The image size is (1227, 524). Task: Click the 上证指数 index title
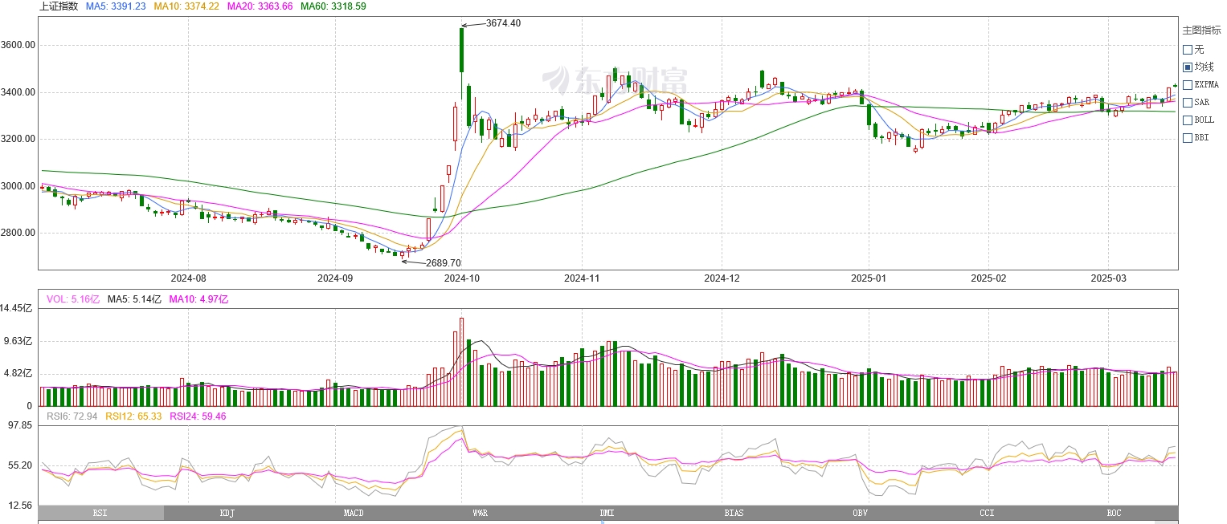[x=59, y=6]
